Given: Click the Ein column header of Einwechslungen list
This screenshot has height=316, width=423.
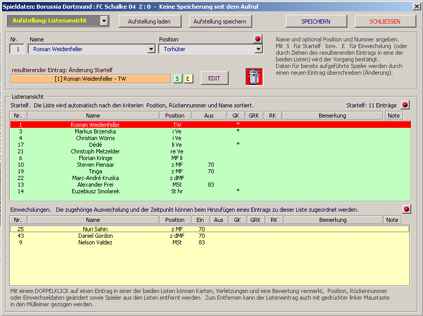Looking at the screenshot, I should click(200, 220).
